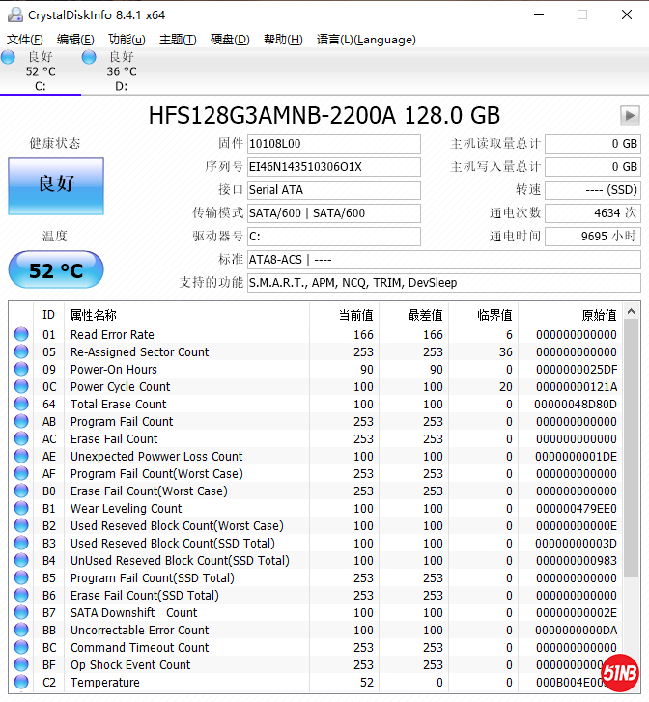649x702 pixels.
Task: Click status orb beside Uncorrectable Error Count
Action: pos(21,631)
